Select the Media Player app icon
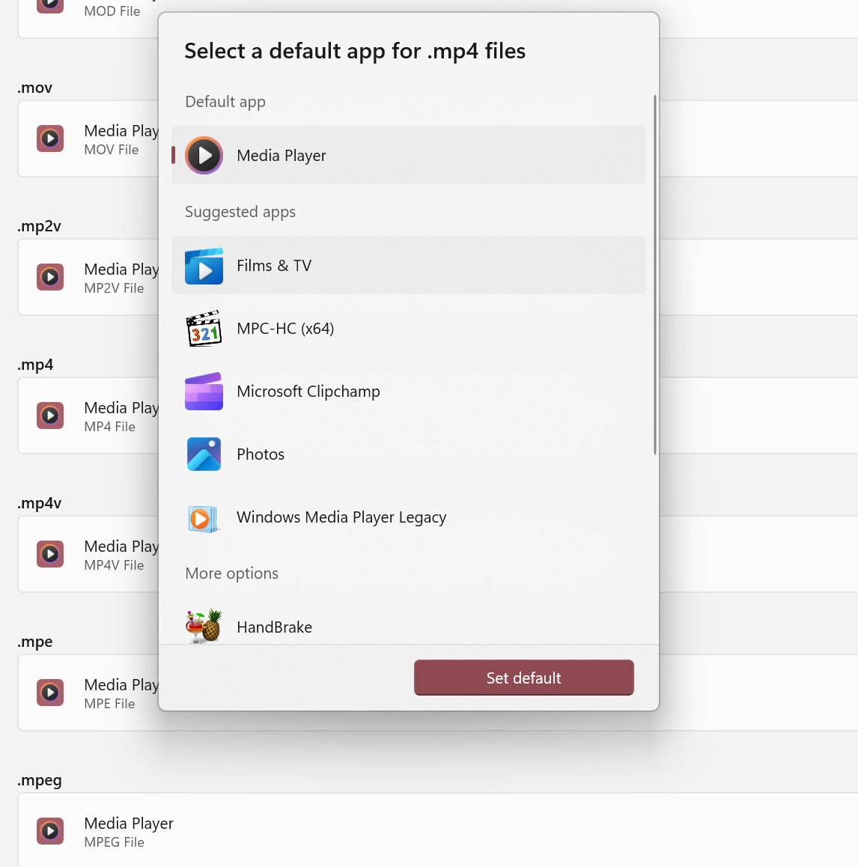Image resolution: width=858 pixels, height=867 pixels. point(204,155)
